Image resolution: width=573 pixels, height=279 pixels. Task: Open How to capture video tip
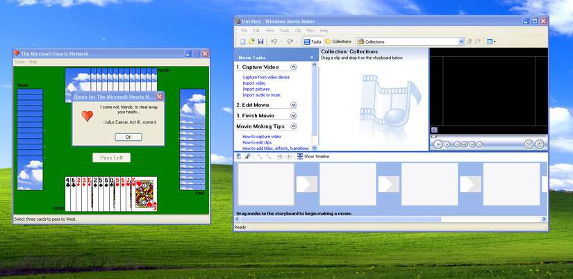coord(262,137)
